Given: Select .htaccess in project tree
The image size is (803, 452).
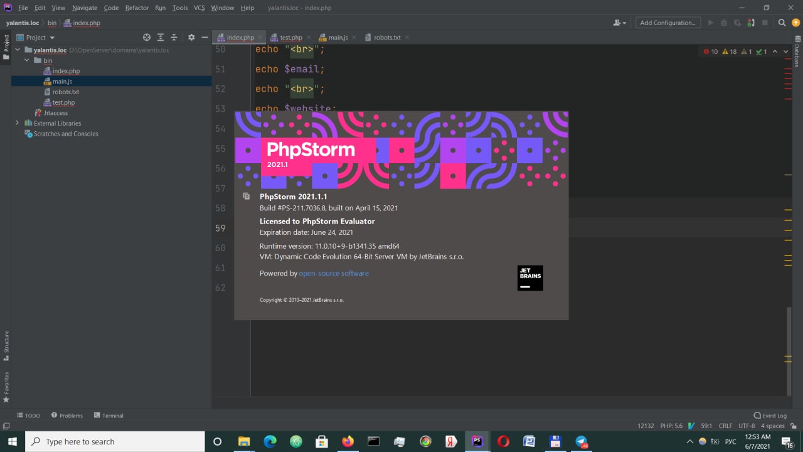Looking at the screenshot, I should pos(55,113).
